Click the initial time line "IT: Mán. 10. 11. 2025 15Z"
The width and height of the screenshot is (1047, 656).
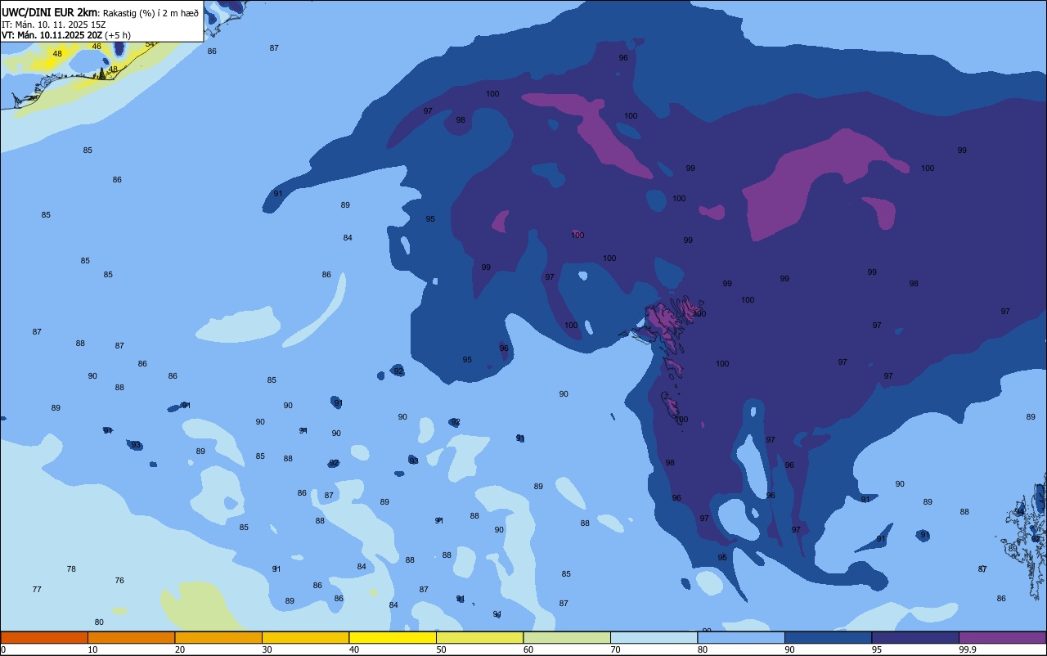point(53,25)
